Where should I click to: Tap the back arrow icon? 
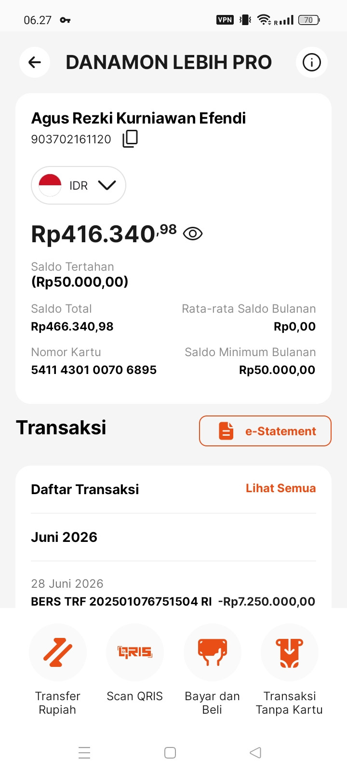(x=35, y=62)
